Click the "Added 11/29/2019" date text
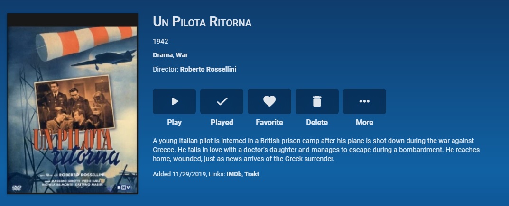Image resolution: width=509 pixels, height=206 pixels. [179, 174]
